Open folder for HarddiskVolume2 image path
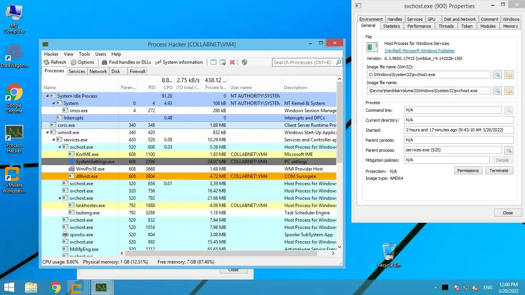 [x=509, y=91]
